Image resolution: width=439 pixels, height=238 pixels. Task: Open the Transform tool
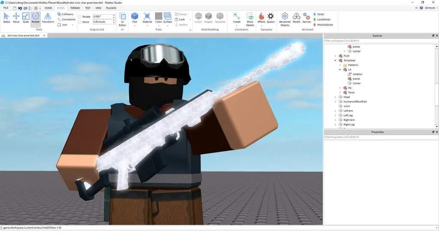[x=48, y=18]
